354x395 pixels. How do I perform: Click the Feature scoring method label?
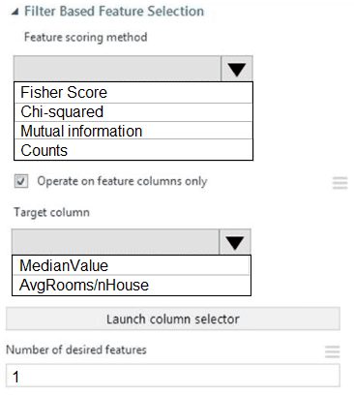(86, 37)
